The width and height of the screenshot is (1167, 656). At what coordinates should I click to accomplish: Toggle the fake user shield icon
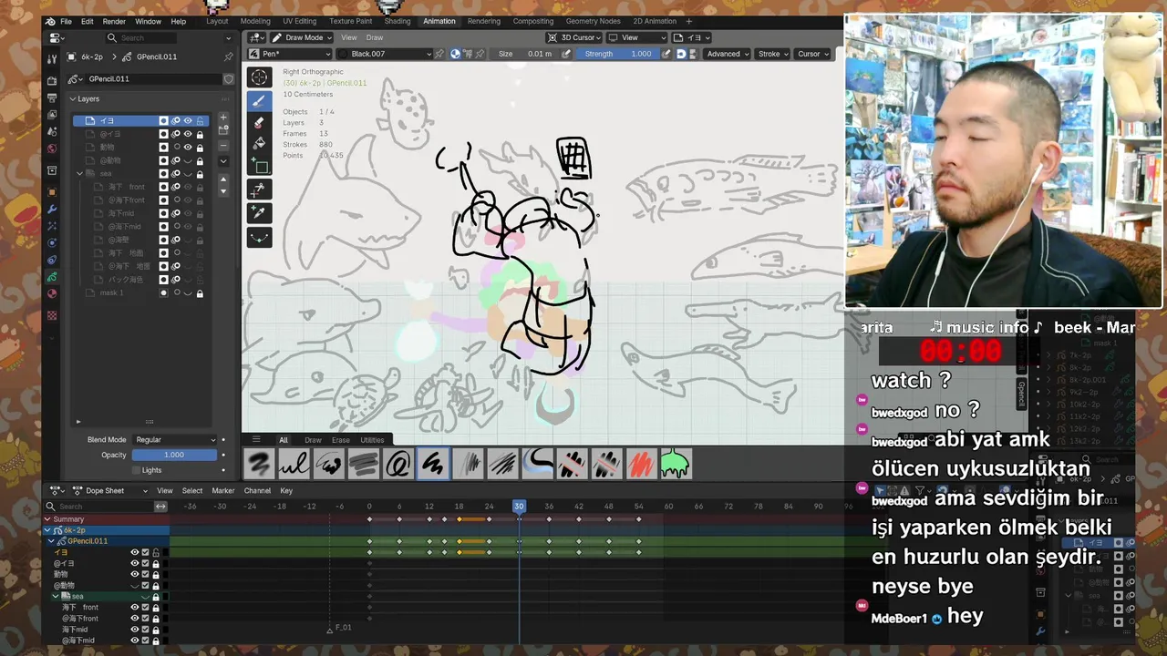point(228,79)
